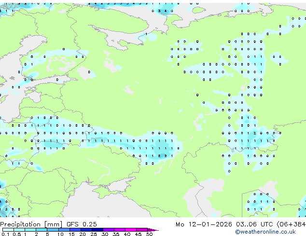This screenshot has height=236, width=306.
Task: Click the legend scale label "30"
Action: point(105,234)
